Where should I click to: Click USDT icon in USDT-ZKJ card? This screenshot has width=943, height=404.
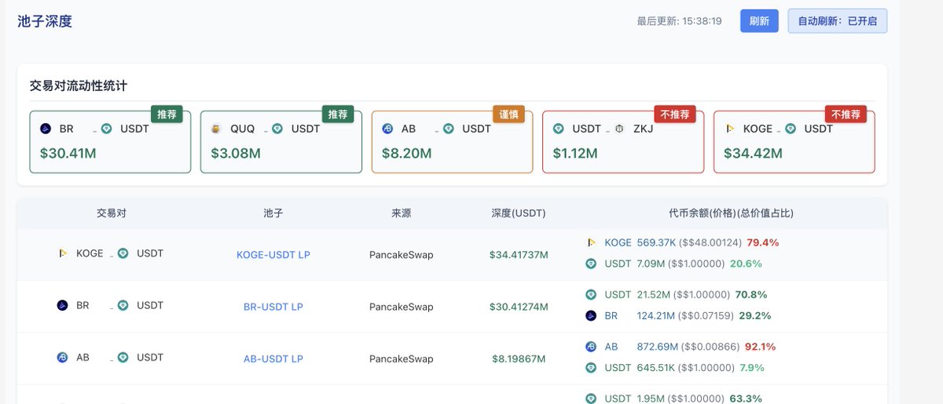click(559, 129)
